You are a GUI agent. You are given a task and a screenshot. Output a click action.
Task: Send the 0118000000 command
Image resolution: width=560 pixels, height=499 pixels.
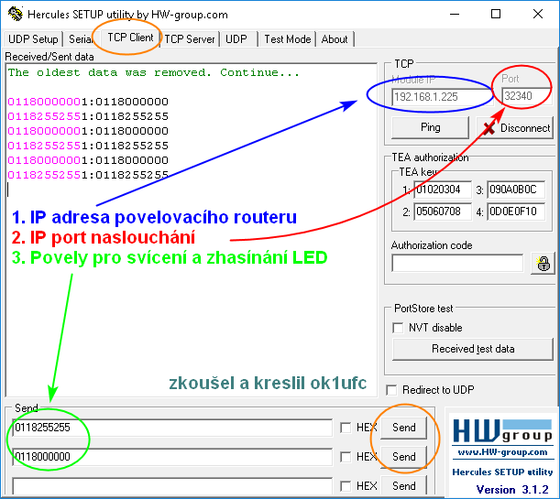point(403,457)
